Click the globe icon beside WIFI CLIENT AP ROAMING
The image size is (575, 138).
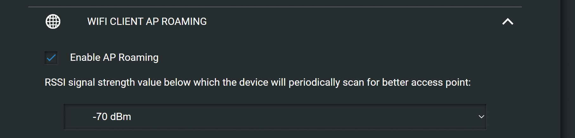pos(53,21)
